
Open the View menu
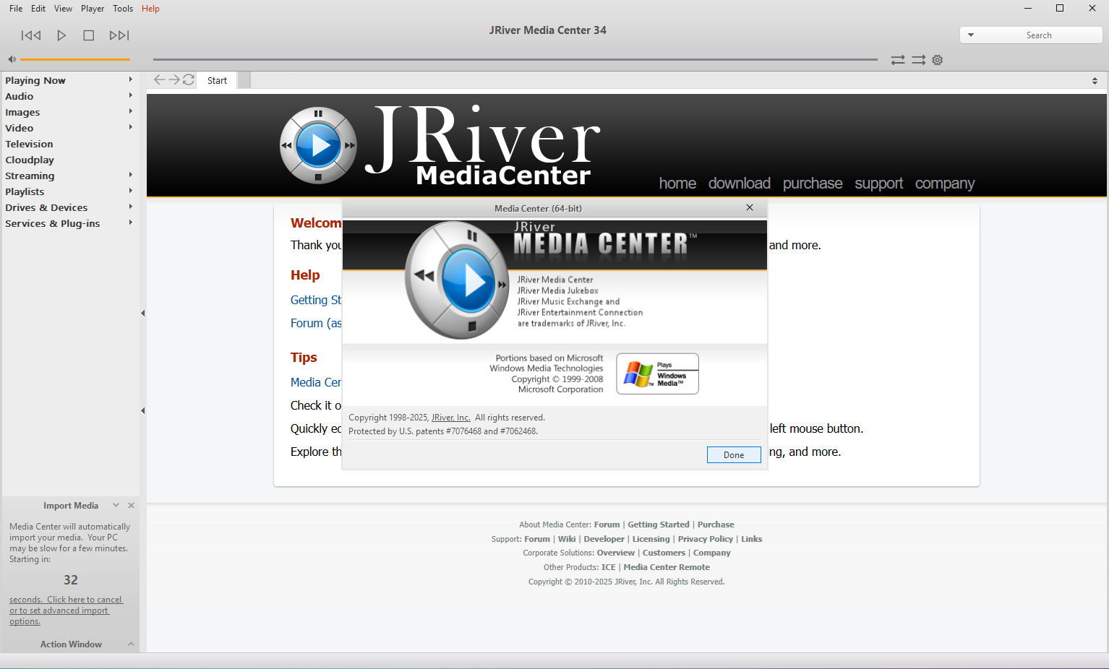[64, 9]
